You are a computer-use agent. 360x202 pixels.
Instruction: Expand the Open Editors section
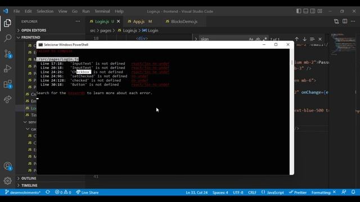click(51, 30)
